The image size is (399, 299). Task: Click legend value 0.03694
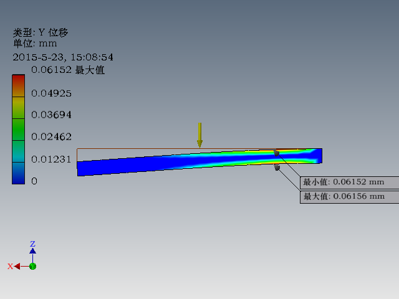(x=51, y=115)
